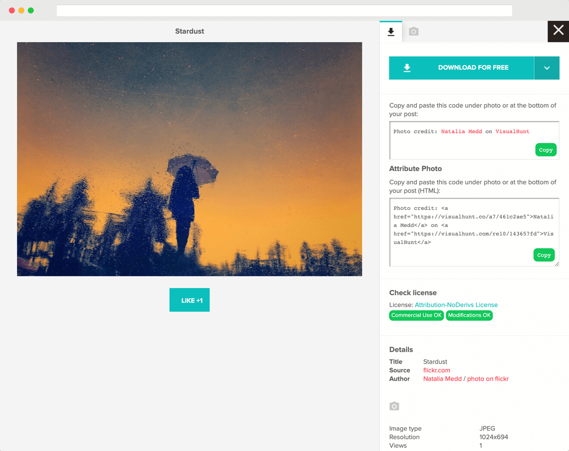Open Natalia Medd author link in Details
Screen dimensions: 569x451
point(442,379)
